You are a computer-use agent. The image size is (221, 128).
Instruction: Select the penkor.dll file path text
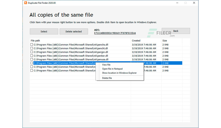coord(71,56)
